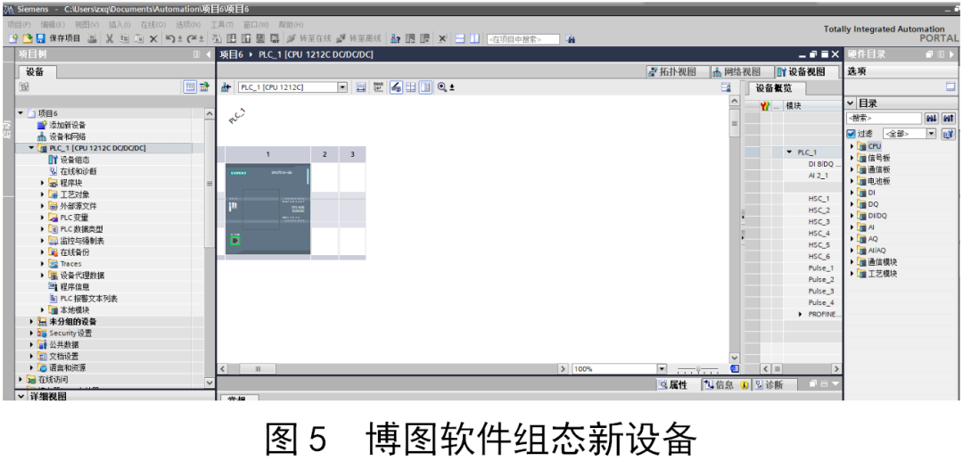Open 设备组态 device configuration item
The height and width of the screenshot is (461, 963).
(75, 160)
